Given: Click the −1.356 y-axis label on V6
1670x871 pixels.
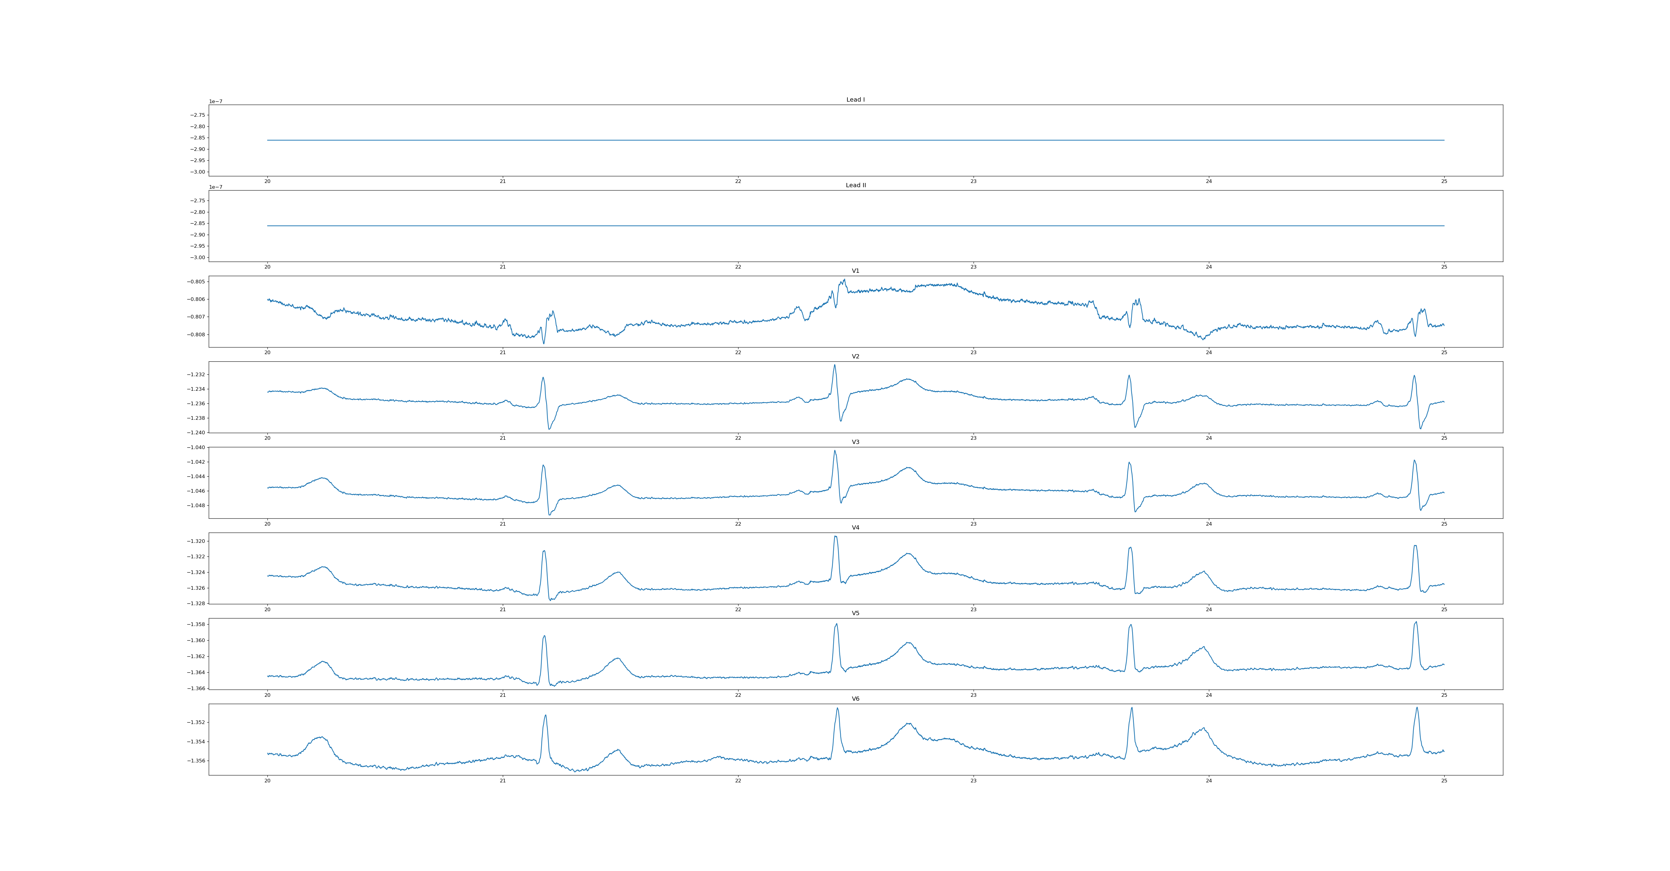Looking at the screenshot, I should coord(196,761).
